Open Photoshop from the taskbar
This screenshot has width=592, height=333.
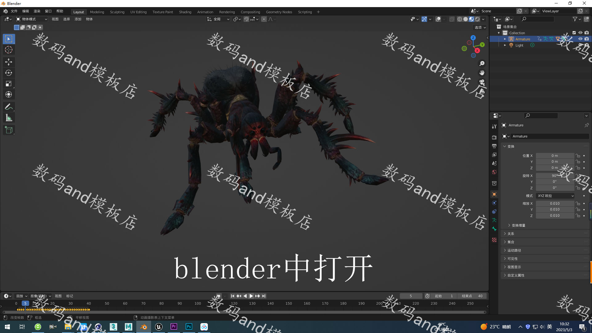pyautogui.click(x=189, y=327)
